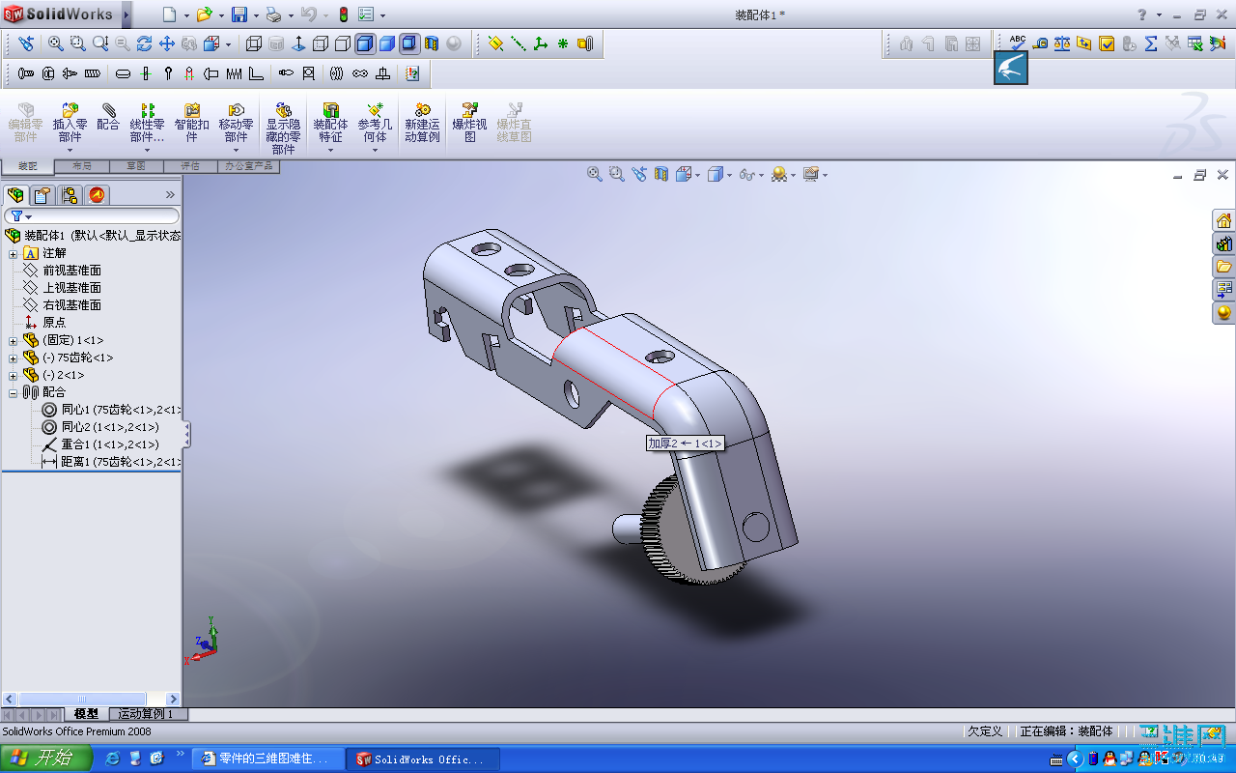
Task: Click the Windows 开始 Start button
Action: (46, 759)
